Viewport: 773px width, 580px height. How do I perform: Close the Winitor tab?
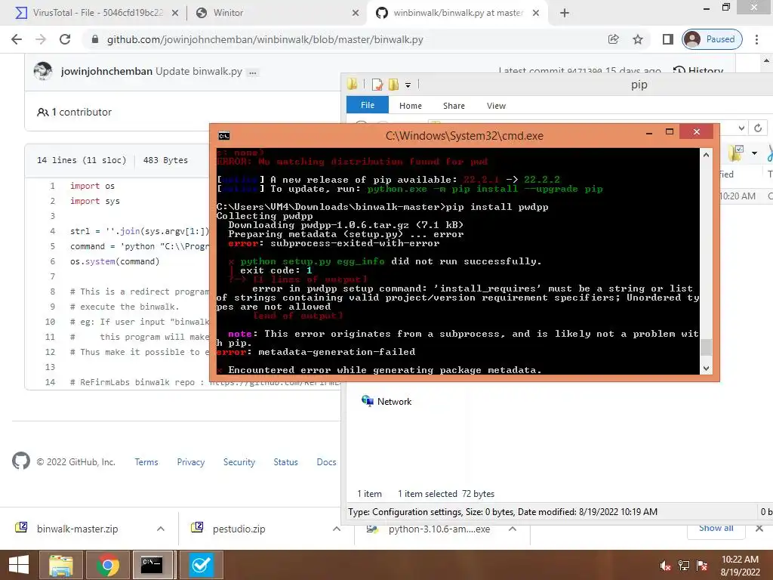[356, 14]
